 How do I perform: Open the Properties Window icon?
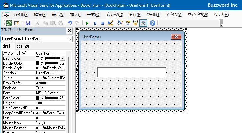pos(128,23)
